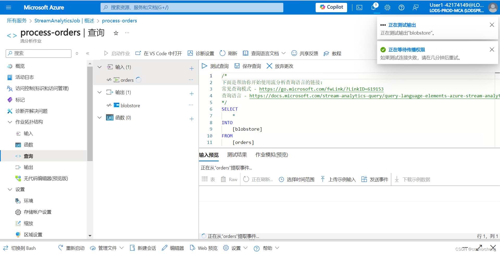Viewport: 500px width, 254px height.
Task: Click 切换到 Bash in Cloud Shell
Action: (x=19, y=248)
